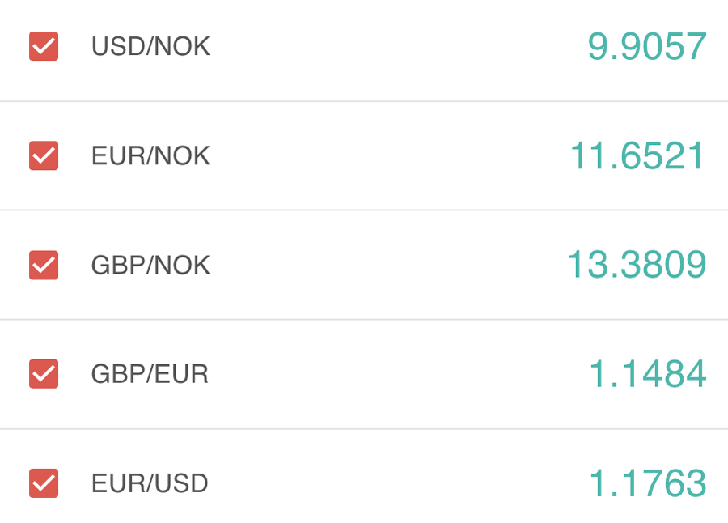Deselect the EUR/USD checkbox
The image size is (728, 523).
pyautogui.click(x=44, y=483)
